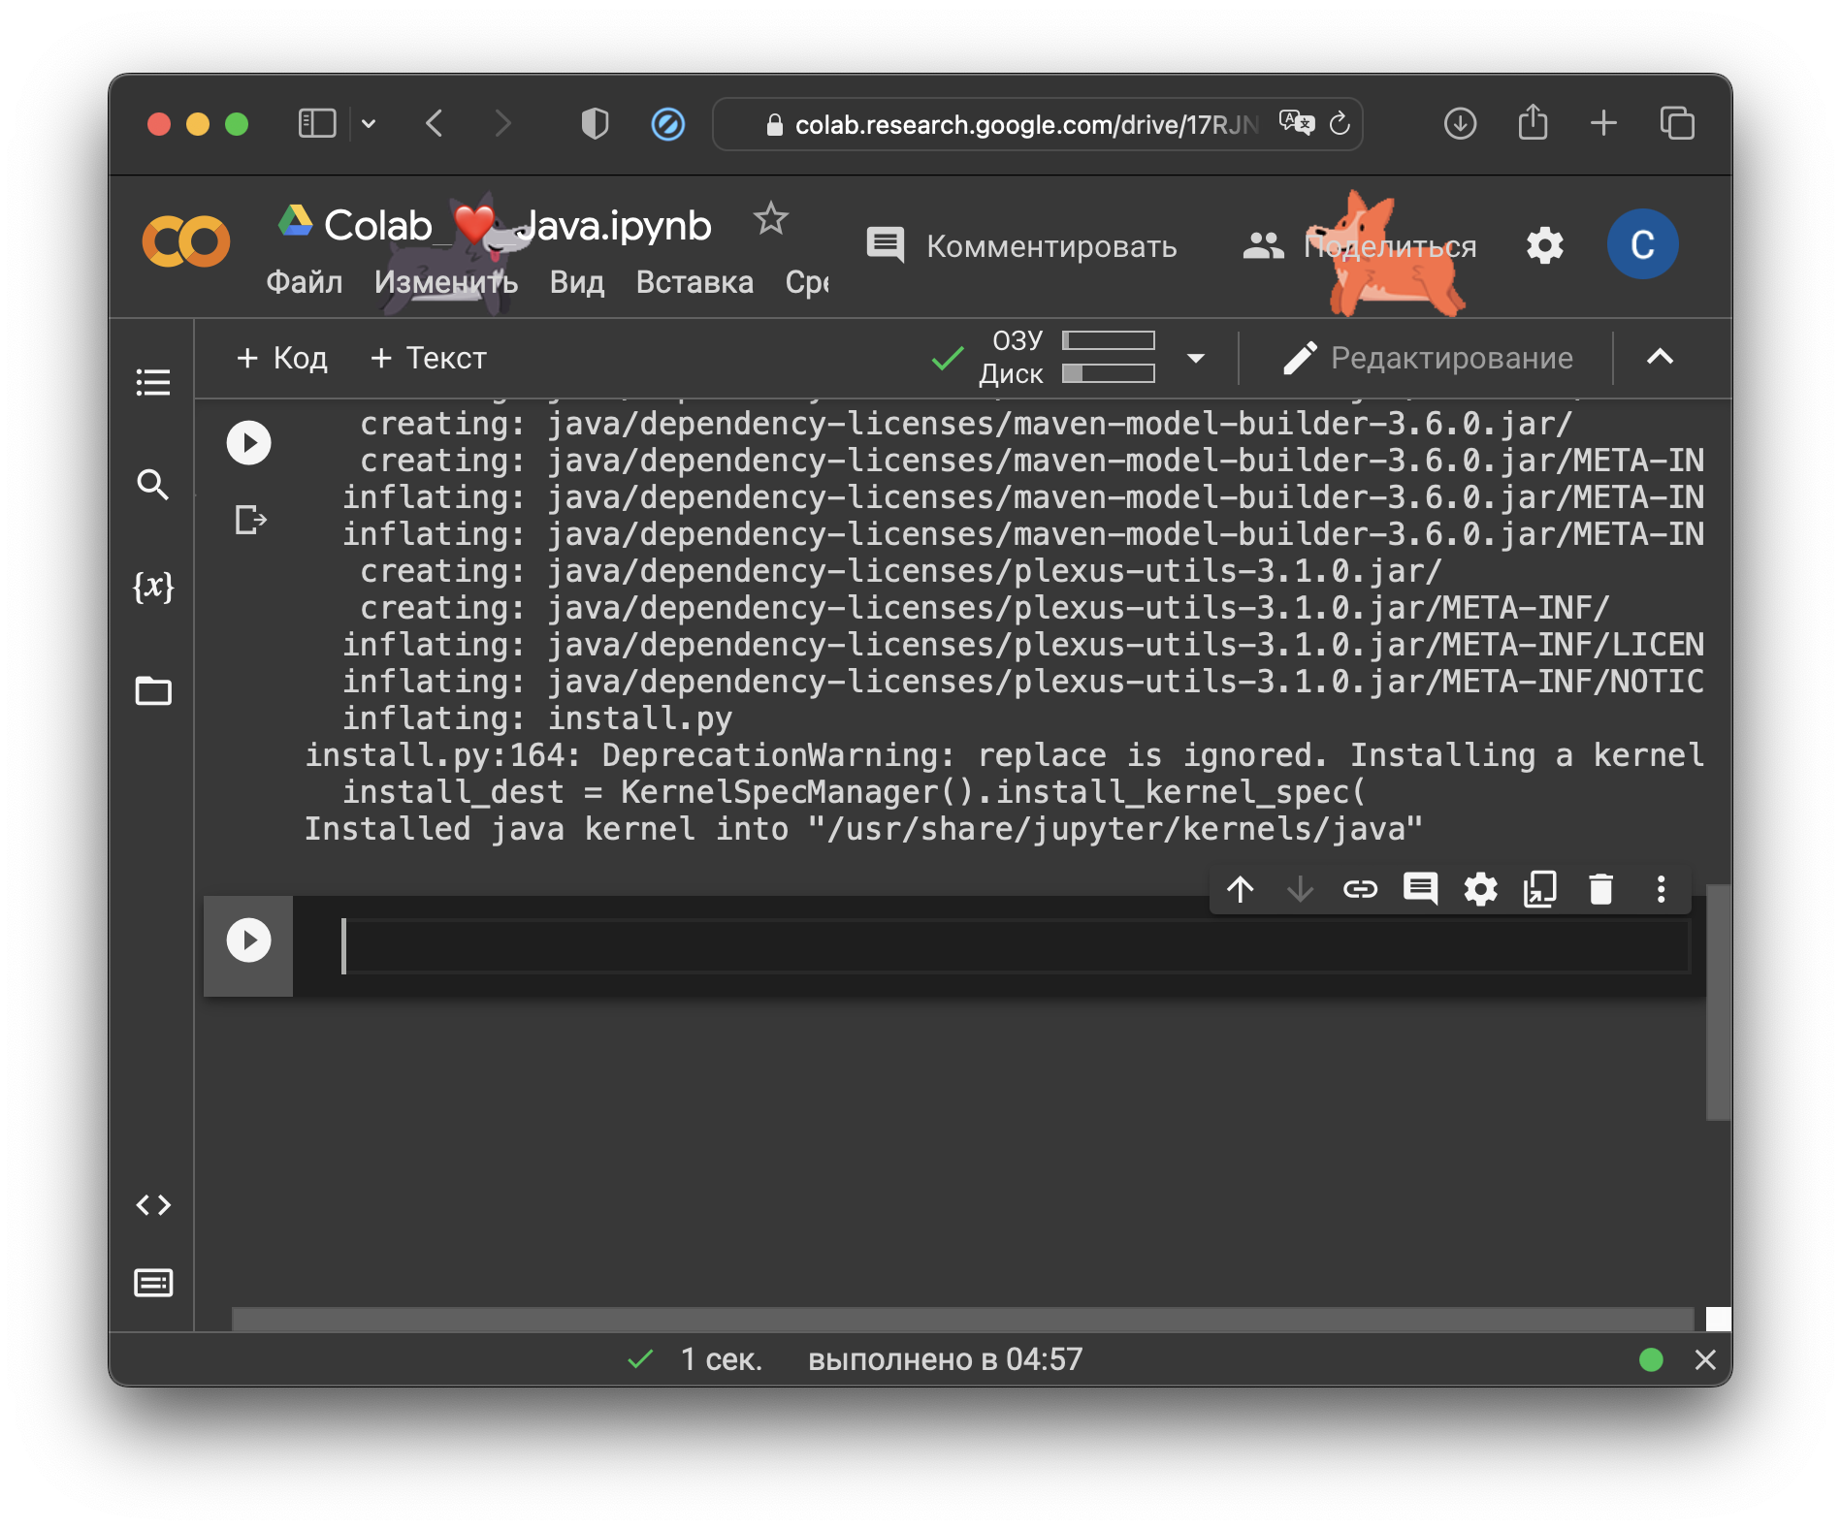The image size is (1841, 1530).
Task: Show Safari tab overview
Action: pos(1677,123)
